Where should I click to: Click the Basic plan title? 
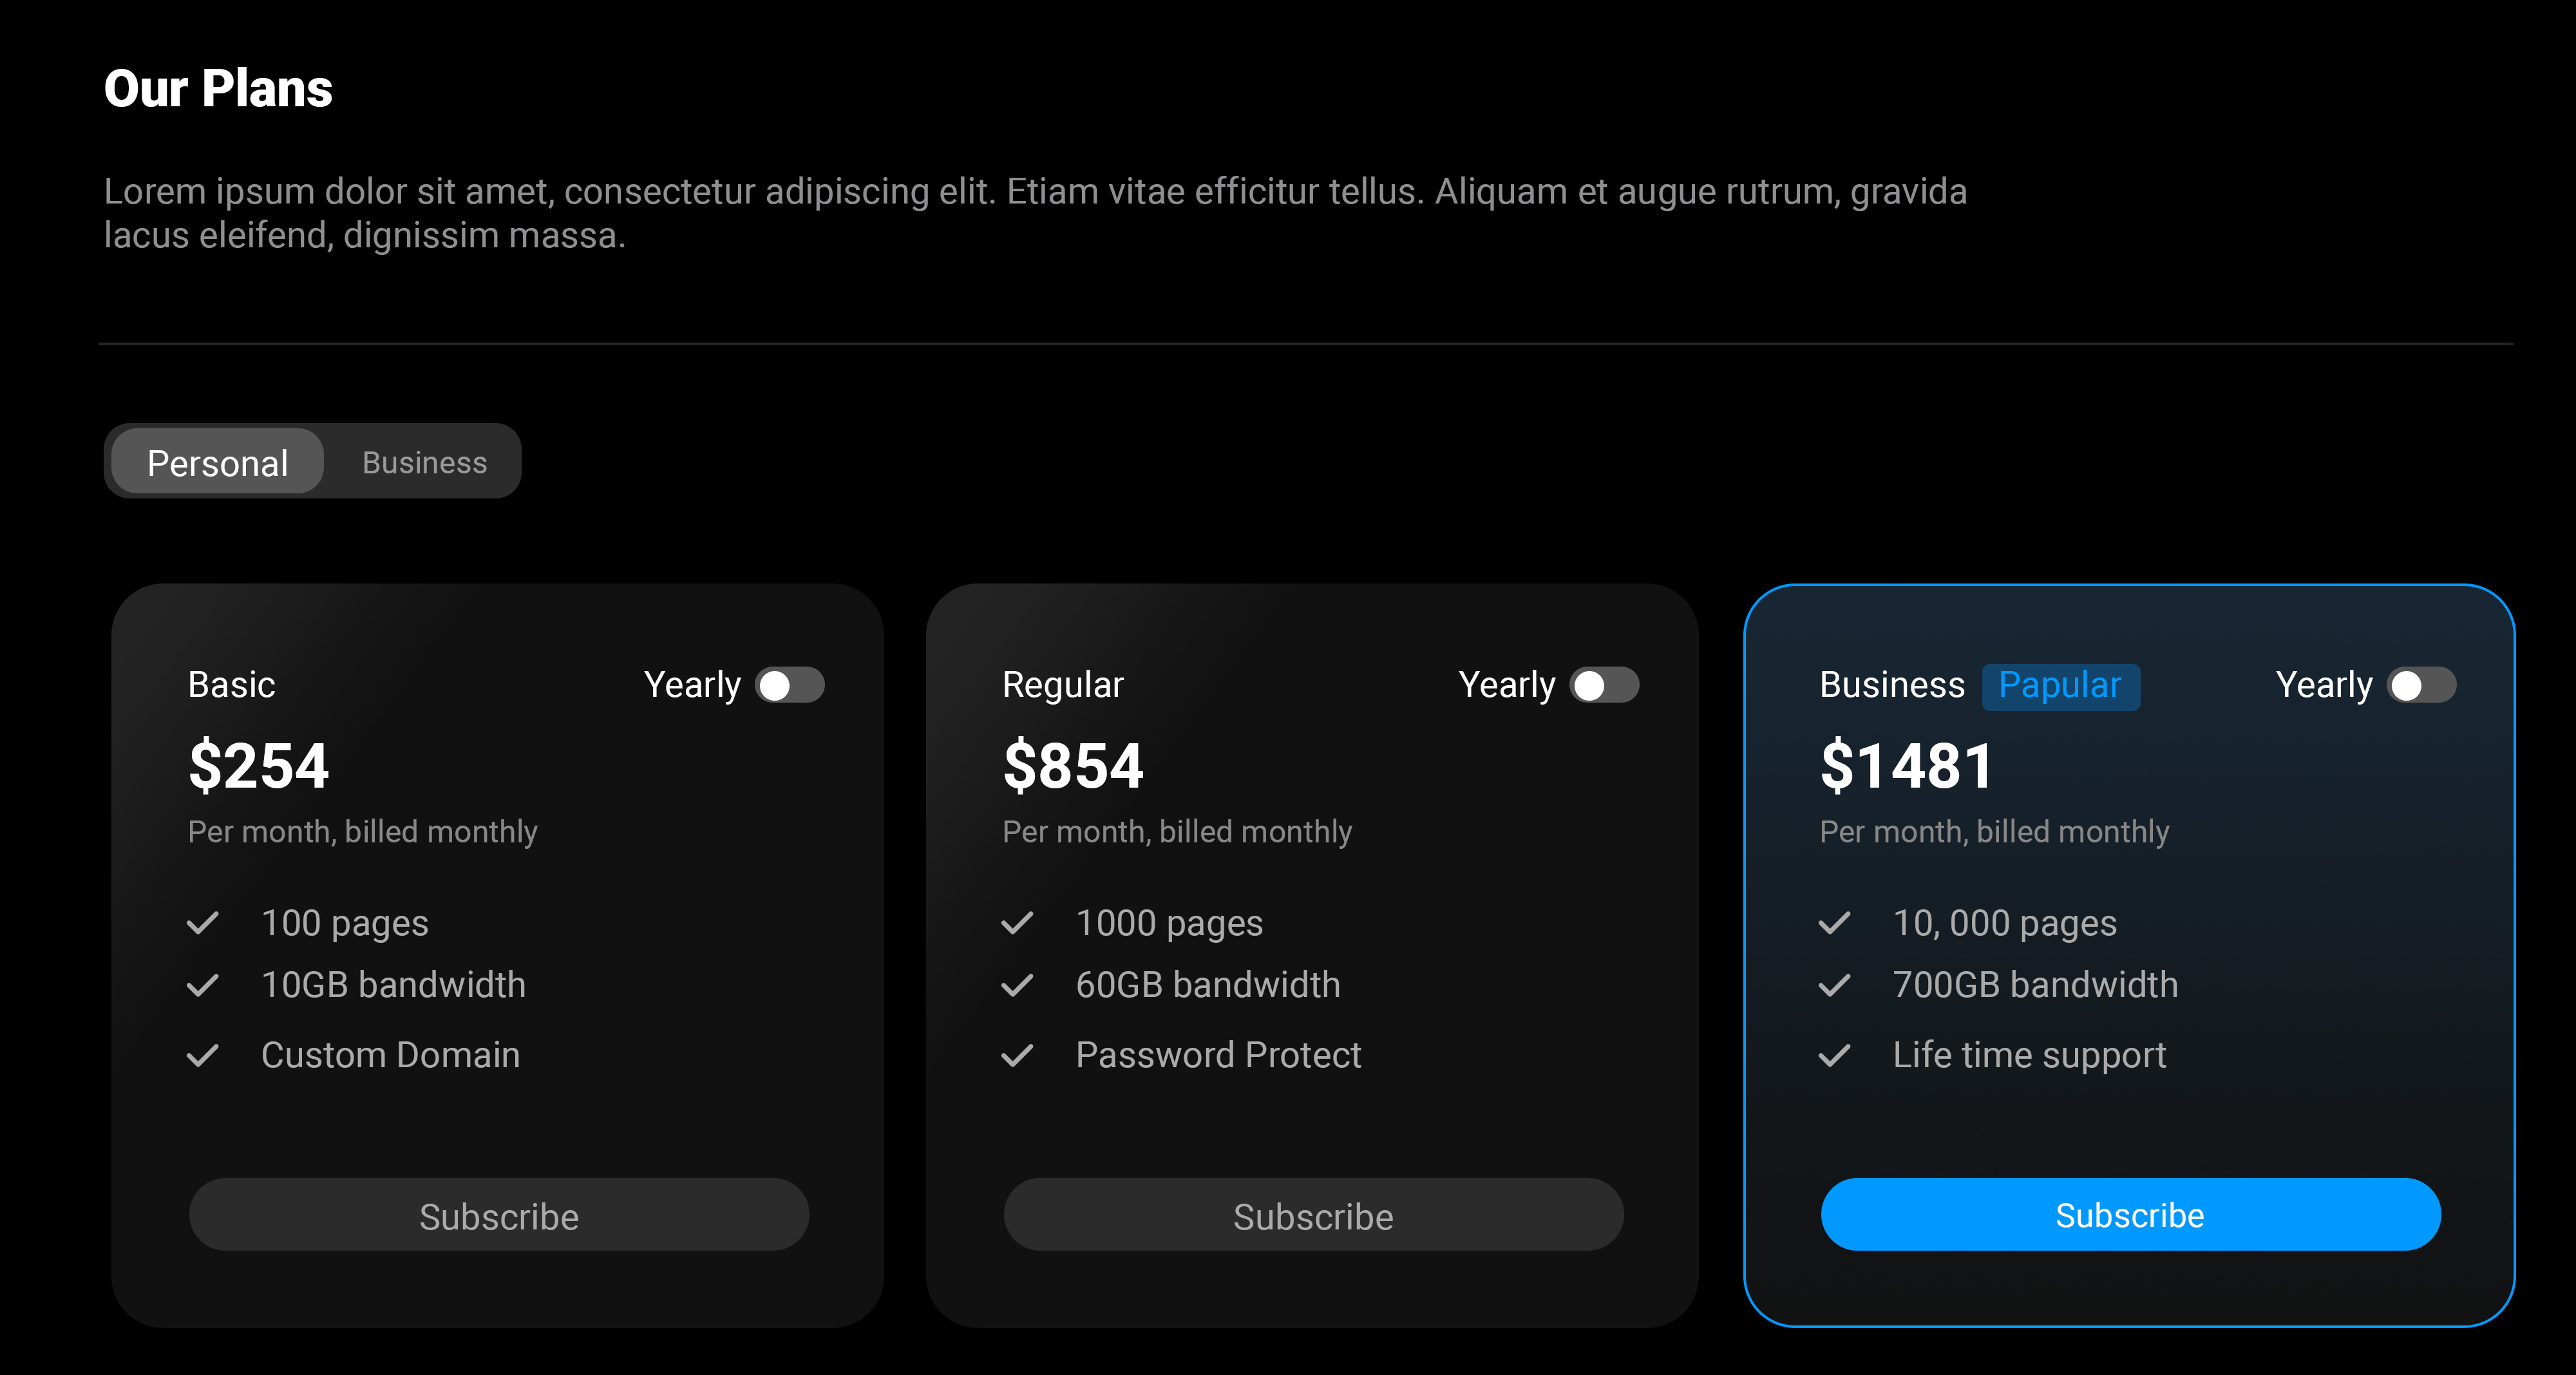231,685
